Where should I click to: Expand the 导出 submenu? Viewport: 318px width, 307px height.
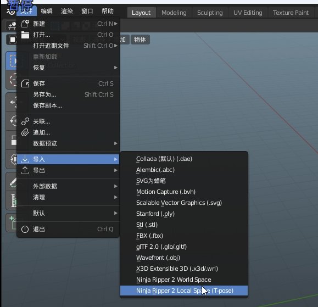(x=68, y=170)
